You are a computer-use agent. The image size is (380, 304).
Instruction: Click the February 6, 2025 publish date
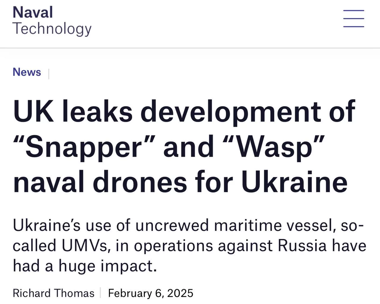click(151, 293)
